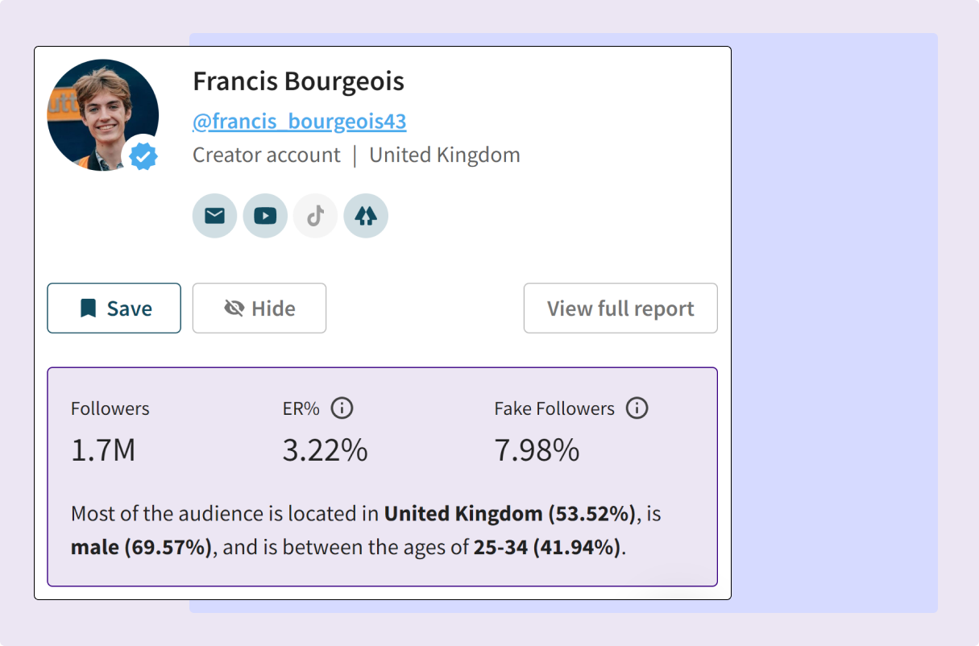The image size is (979, 646).
Task: Click the 7.98% fake followers value
Action: 537,450
